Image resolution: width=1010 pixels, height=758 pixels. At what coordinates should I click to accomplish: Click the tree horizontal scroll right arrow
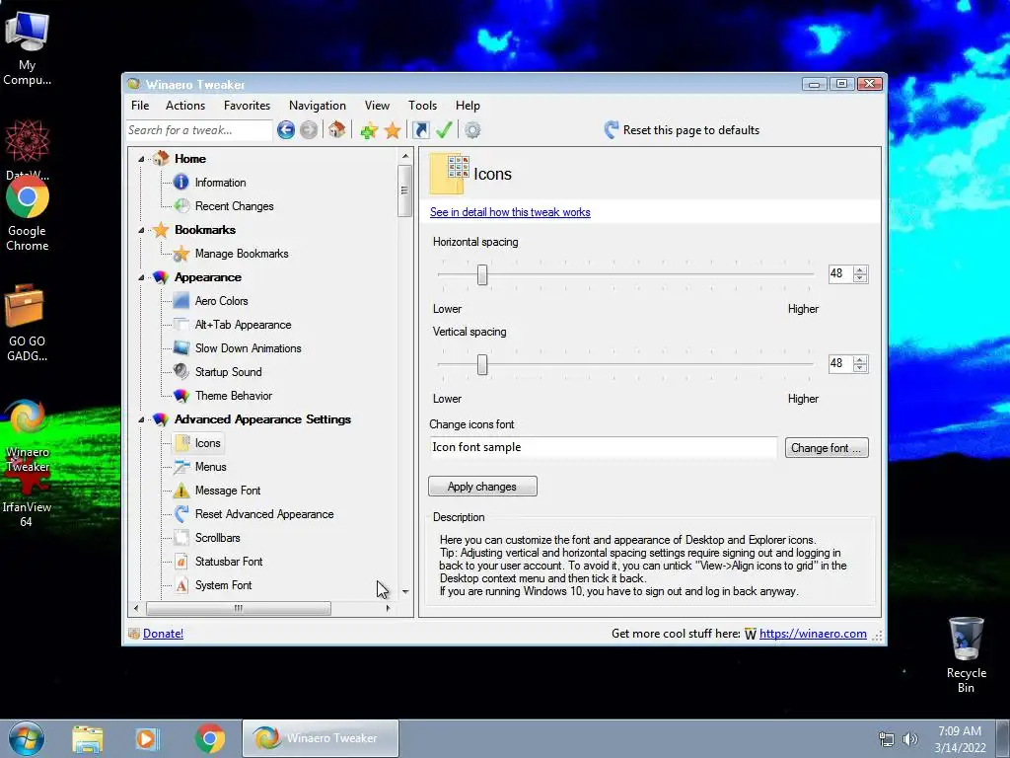[388, 608]
